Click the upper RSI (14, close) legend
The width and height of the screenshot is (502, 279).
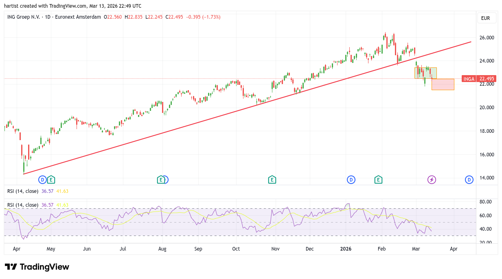(23, 191)
